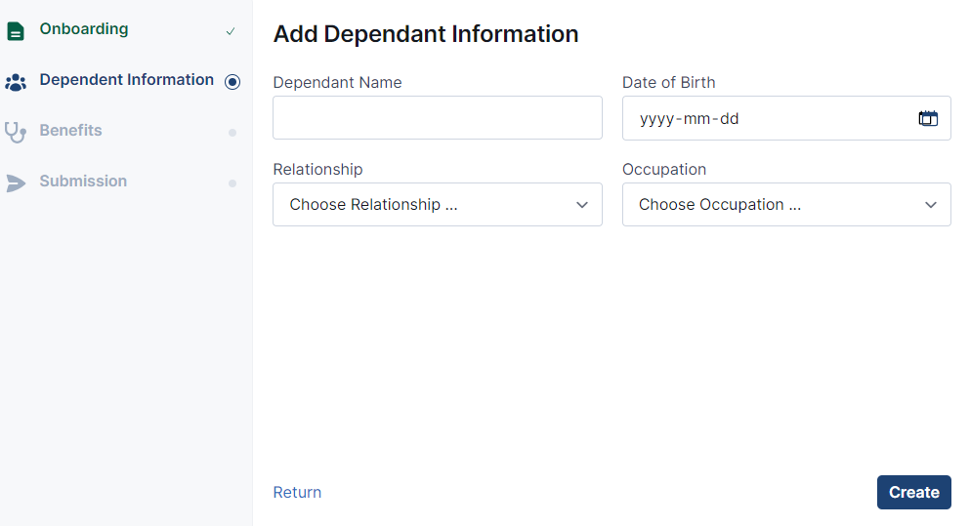The image size is (970, 526).
Task: Open the Choose Relationship dropdown
Action: click(438, 205)
